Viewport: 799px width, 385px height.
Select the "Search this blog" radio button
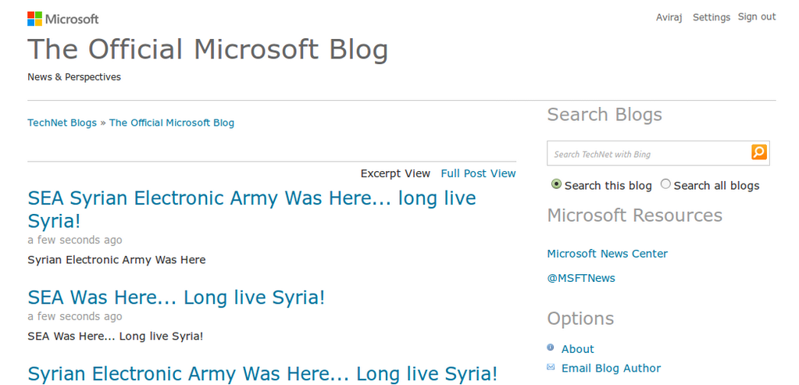pyautogui.click(x=556, y=184)
